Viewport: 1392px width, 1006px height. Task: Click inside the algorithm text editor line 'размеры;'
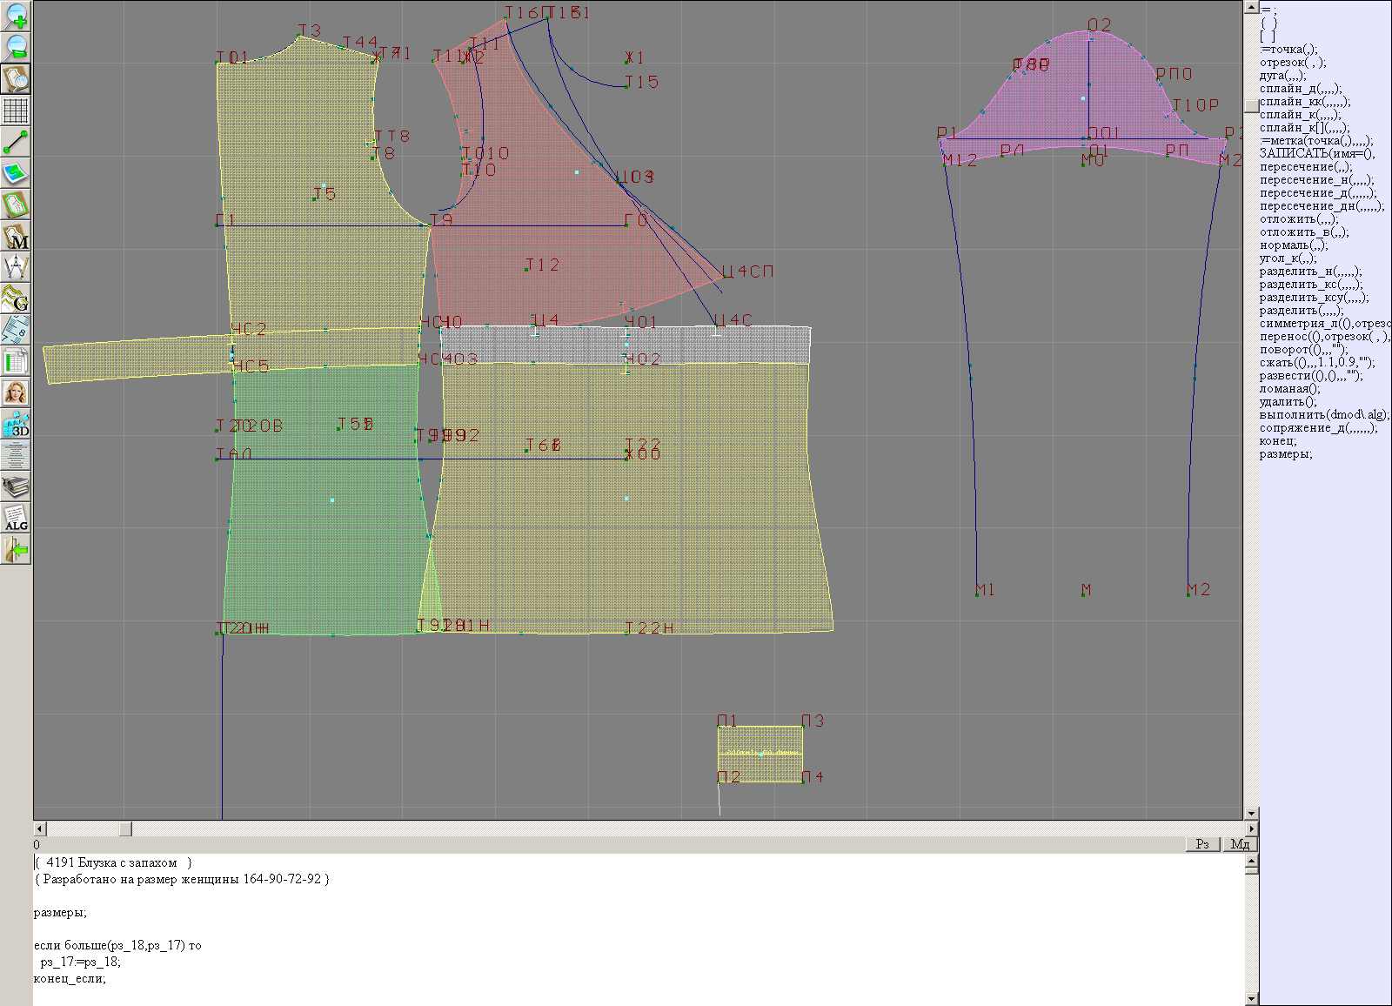[x=60, y=913]
